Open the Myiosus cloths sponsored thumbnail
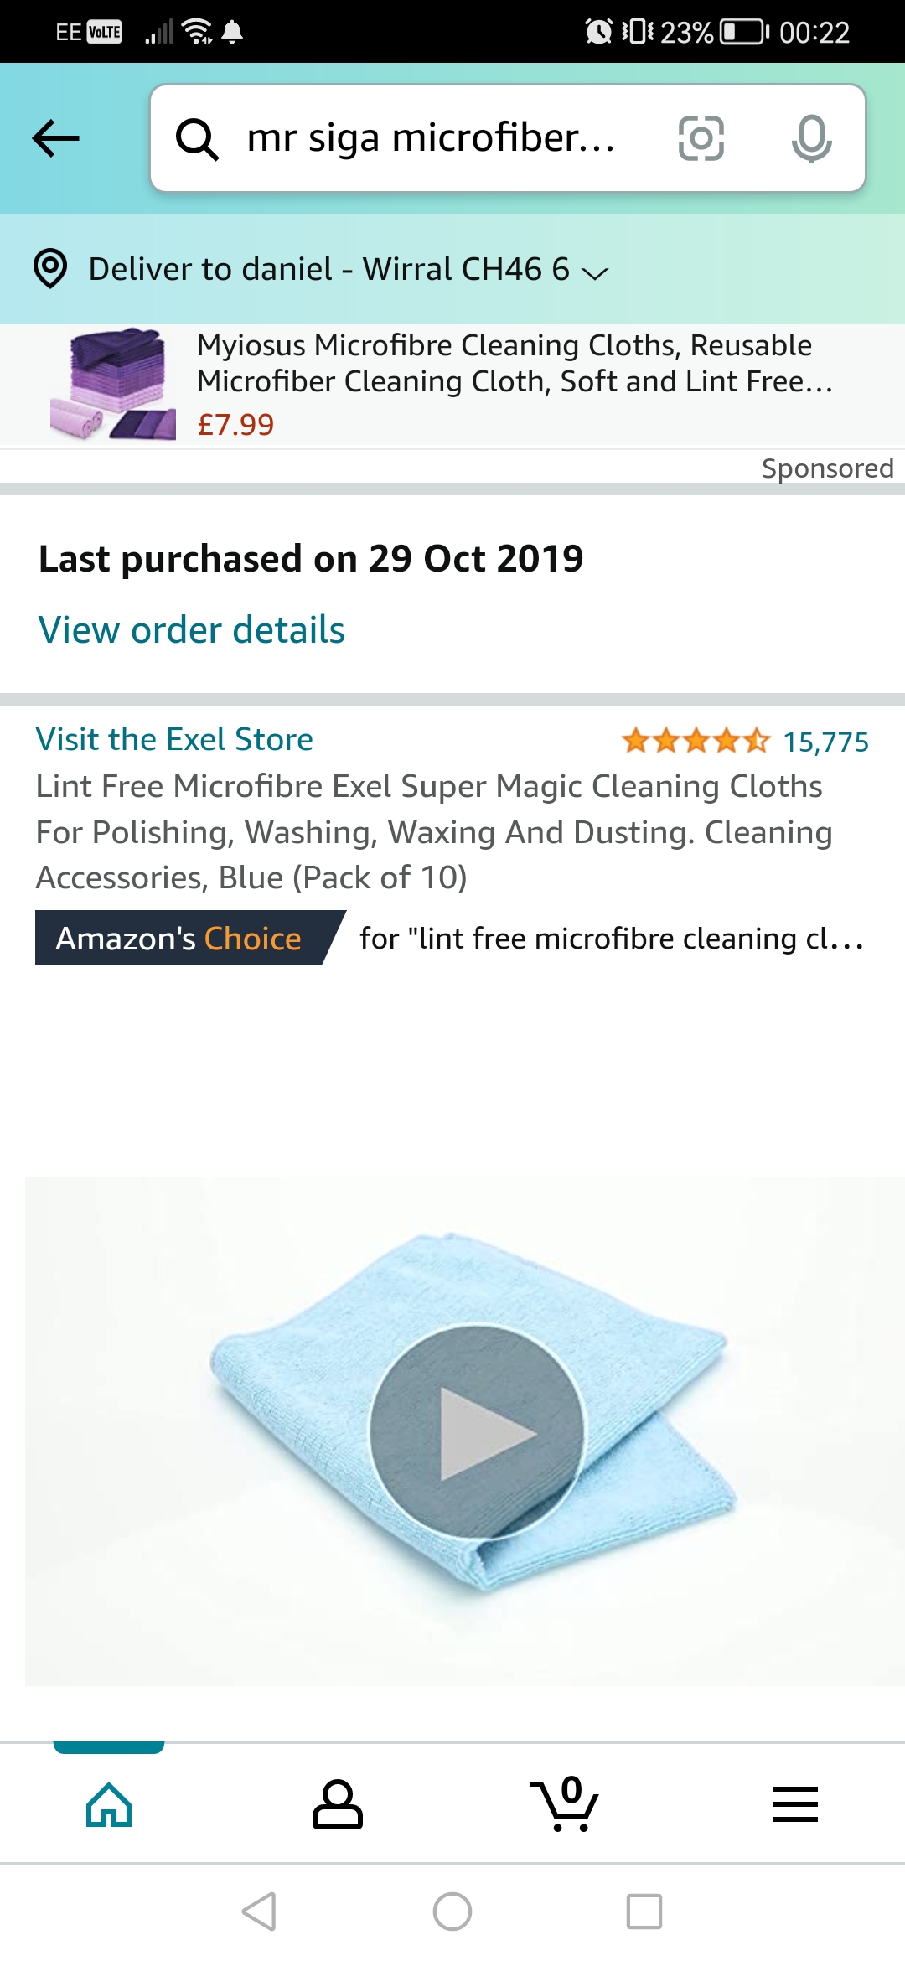This screenshot has width=905, height=1961. (x=113, y=385)
